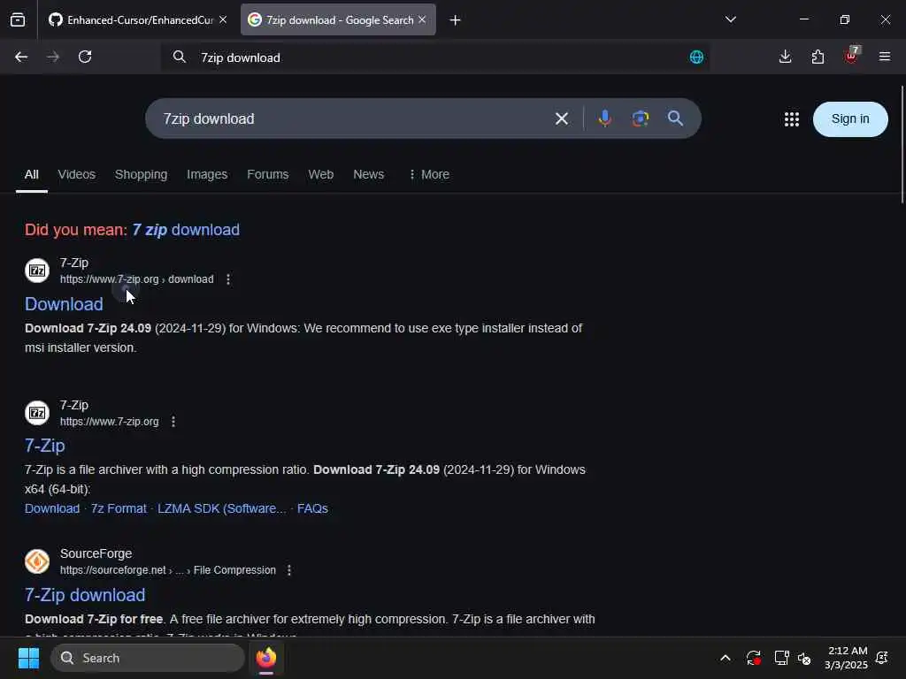
Task: Open options for 7-zip.org homepage result
Action: (173, 422)
